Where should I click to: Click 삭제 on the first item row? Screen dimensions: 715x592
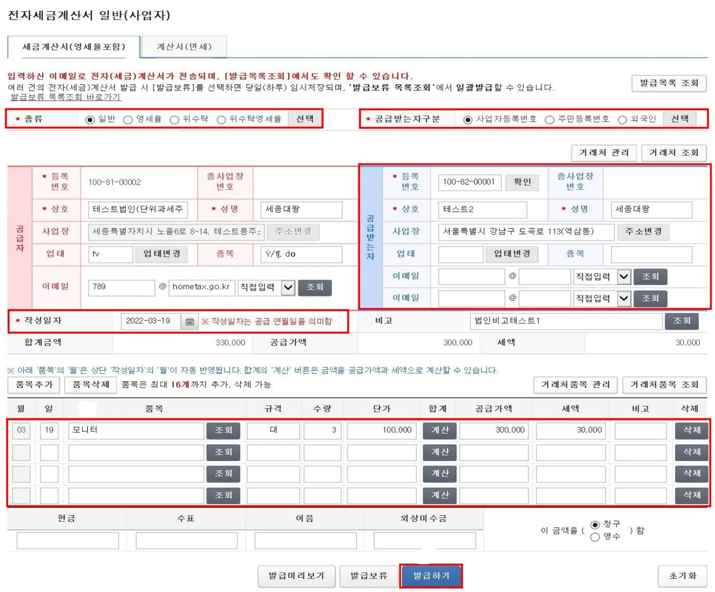click(691, 431)
